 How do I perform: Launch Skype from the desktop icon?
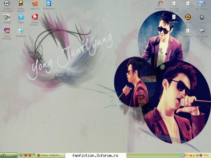click(x=21, y=18)
